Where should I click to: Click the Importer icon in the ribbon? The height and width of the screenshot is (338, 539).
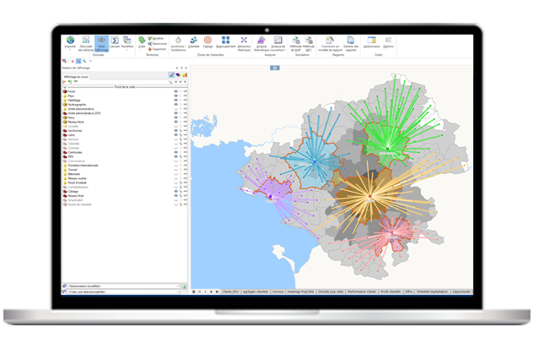tap(70, 41)
